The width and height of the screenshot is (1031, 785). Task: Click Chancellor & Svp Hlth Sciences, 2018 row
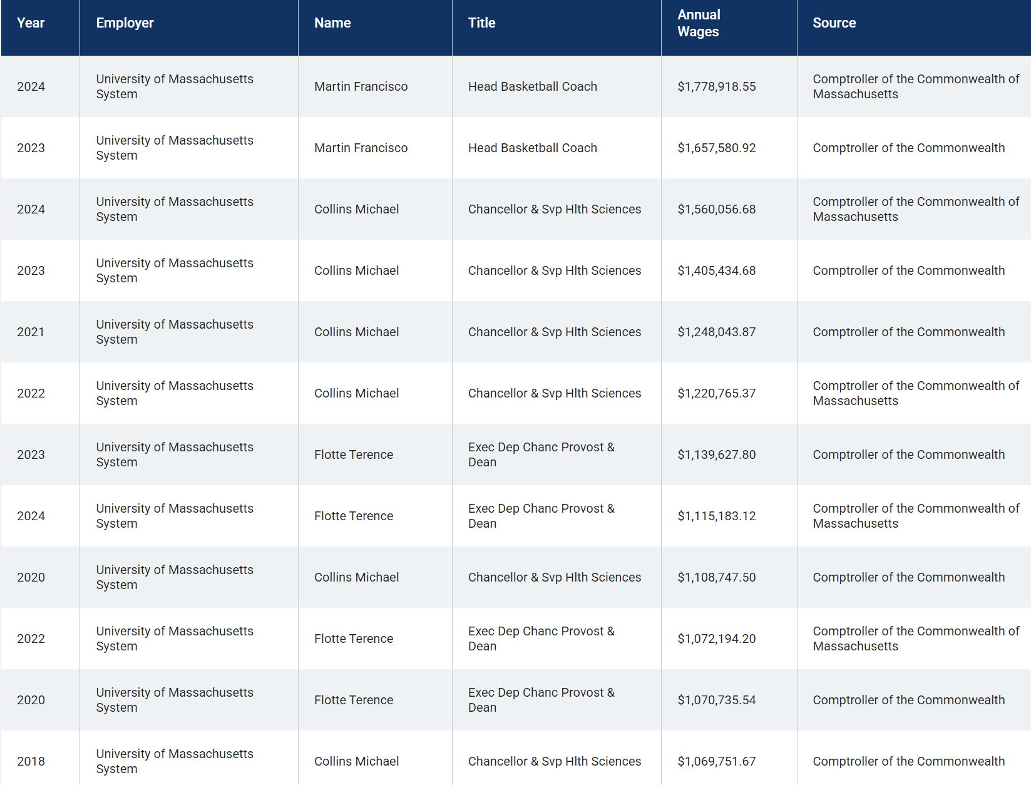point(555,762)
